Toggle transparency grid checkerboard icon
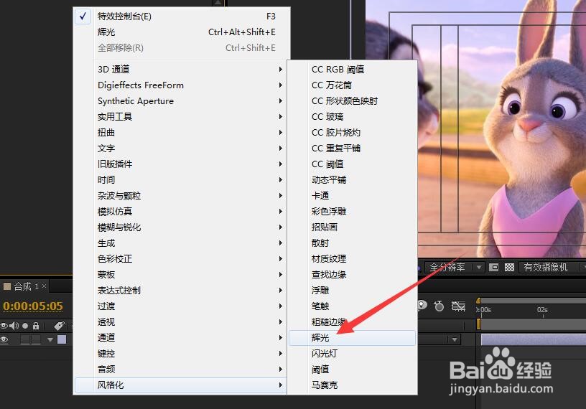Screen dimensions: 586x409 [509, 268]
